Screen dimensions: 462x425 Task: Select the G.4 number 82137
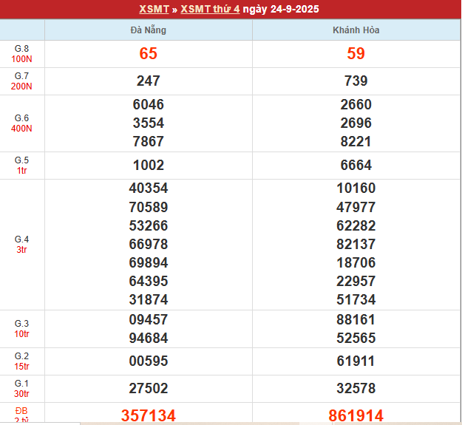point(356,245)
